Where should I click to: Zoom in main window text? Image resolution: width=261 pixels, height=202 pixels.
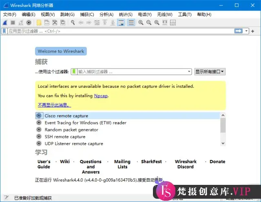click(x=141, y=22)
